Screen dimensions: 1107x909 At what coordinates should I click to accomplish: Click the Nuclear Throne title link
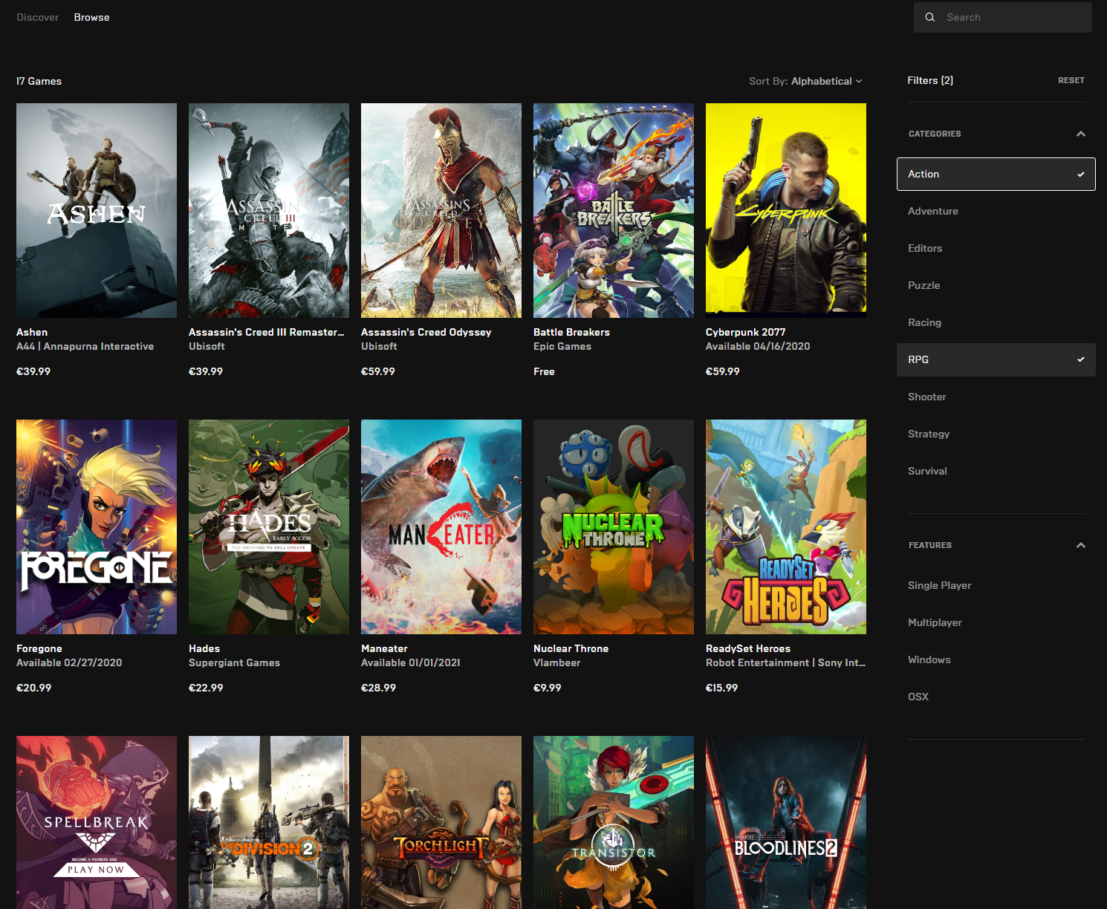[x=571, y=648]
